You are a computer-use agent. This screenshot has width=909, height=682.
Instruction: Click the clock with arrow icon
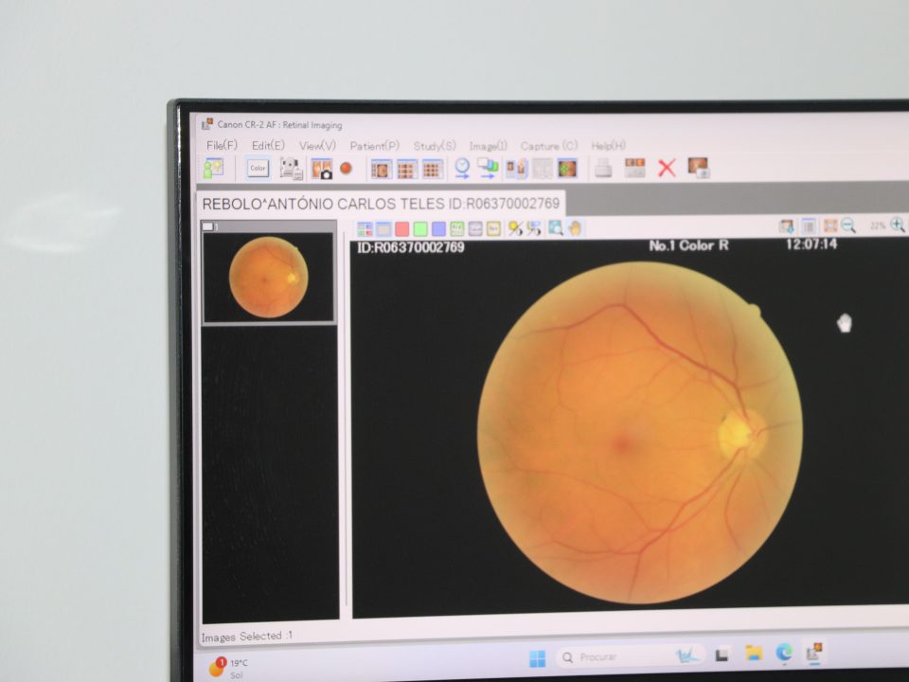coord(462,169)
